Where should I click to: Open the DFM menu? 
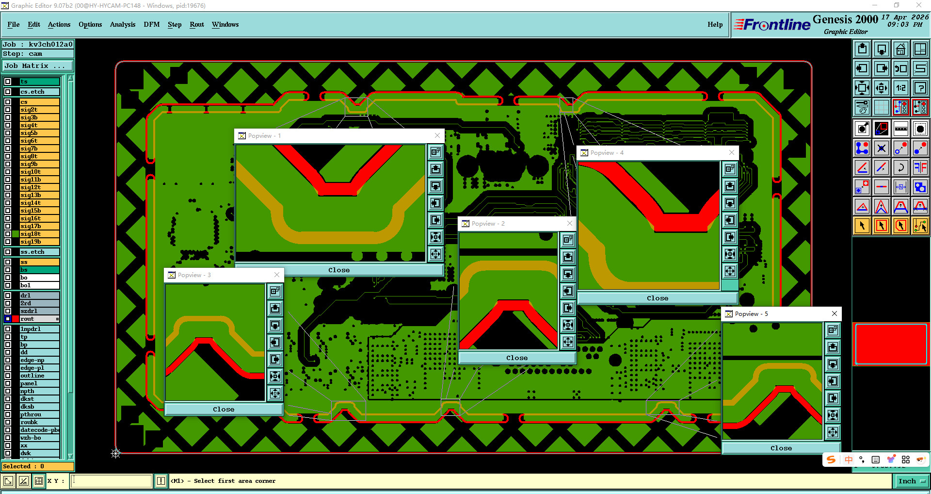[151, 24]
